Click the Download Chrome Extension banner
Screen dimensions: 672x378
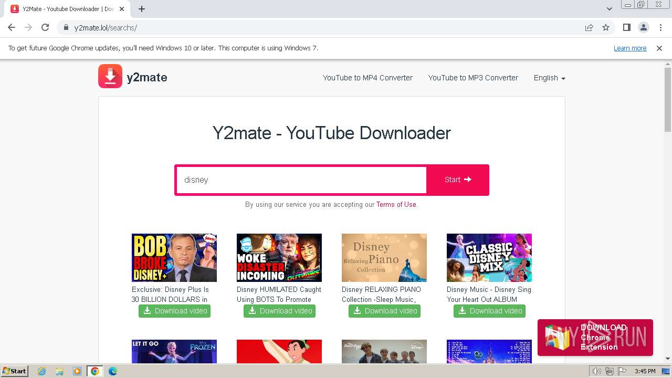point(595,337)
